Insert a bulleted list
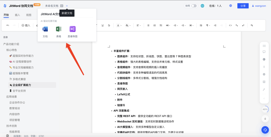 (148, 25)
